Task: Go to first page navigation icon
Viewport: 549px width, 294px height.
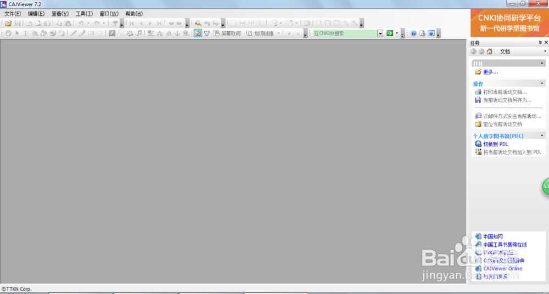Action: coord(132,24)
